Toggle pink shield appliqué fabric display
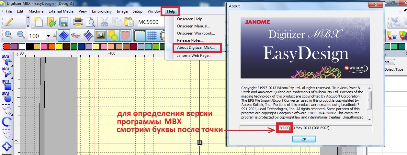 125,35
